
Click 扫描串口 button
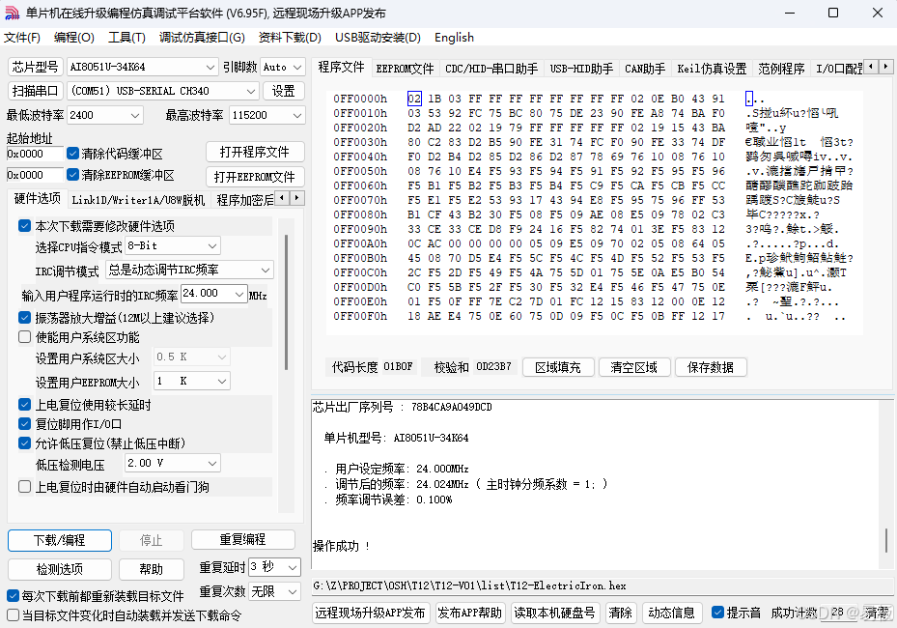pyautogui.click(x=36, y=91)
